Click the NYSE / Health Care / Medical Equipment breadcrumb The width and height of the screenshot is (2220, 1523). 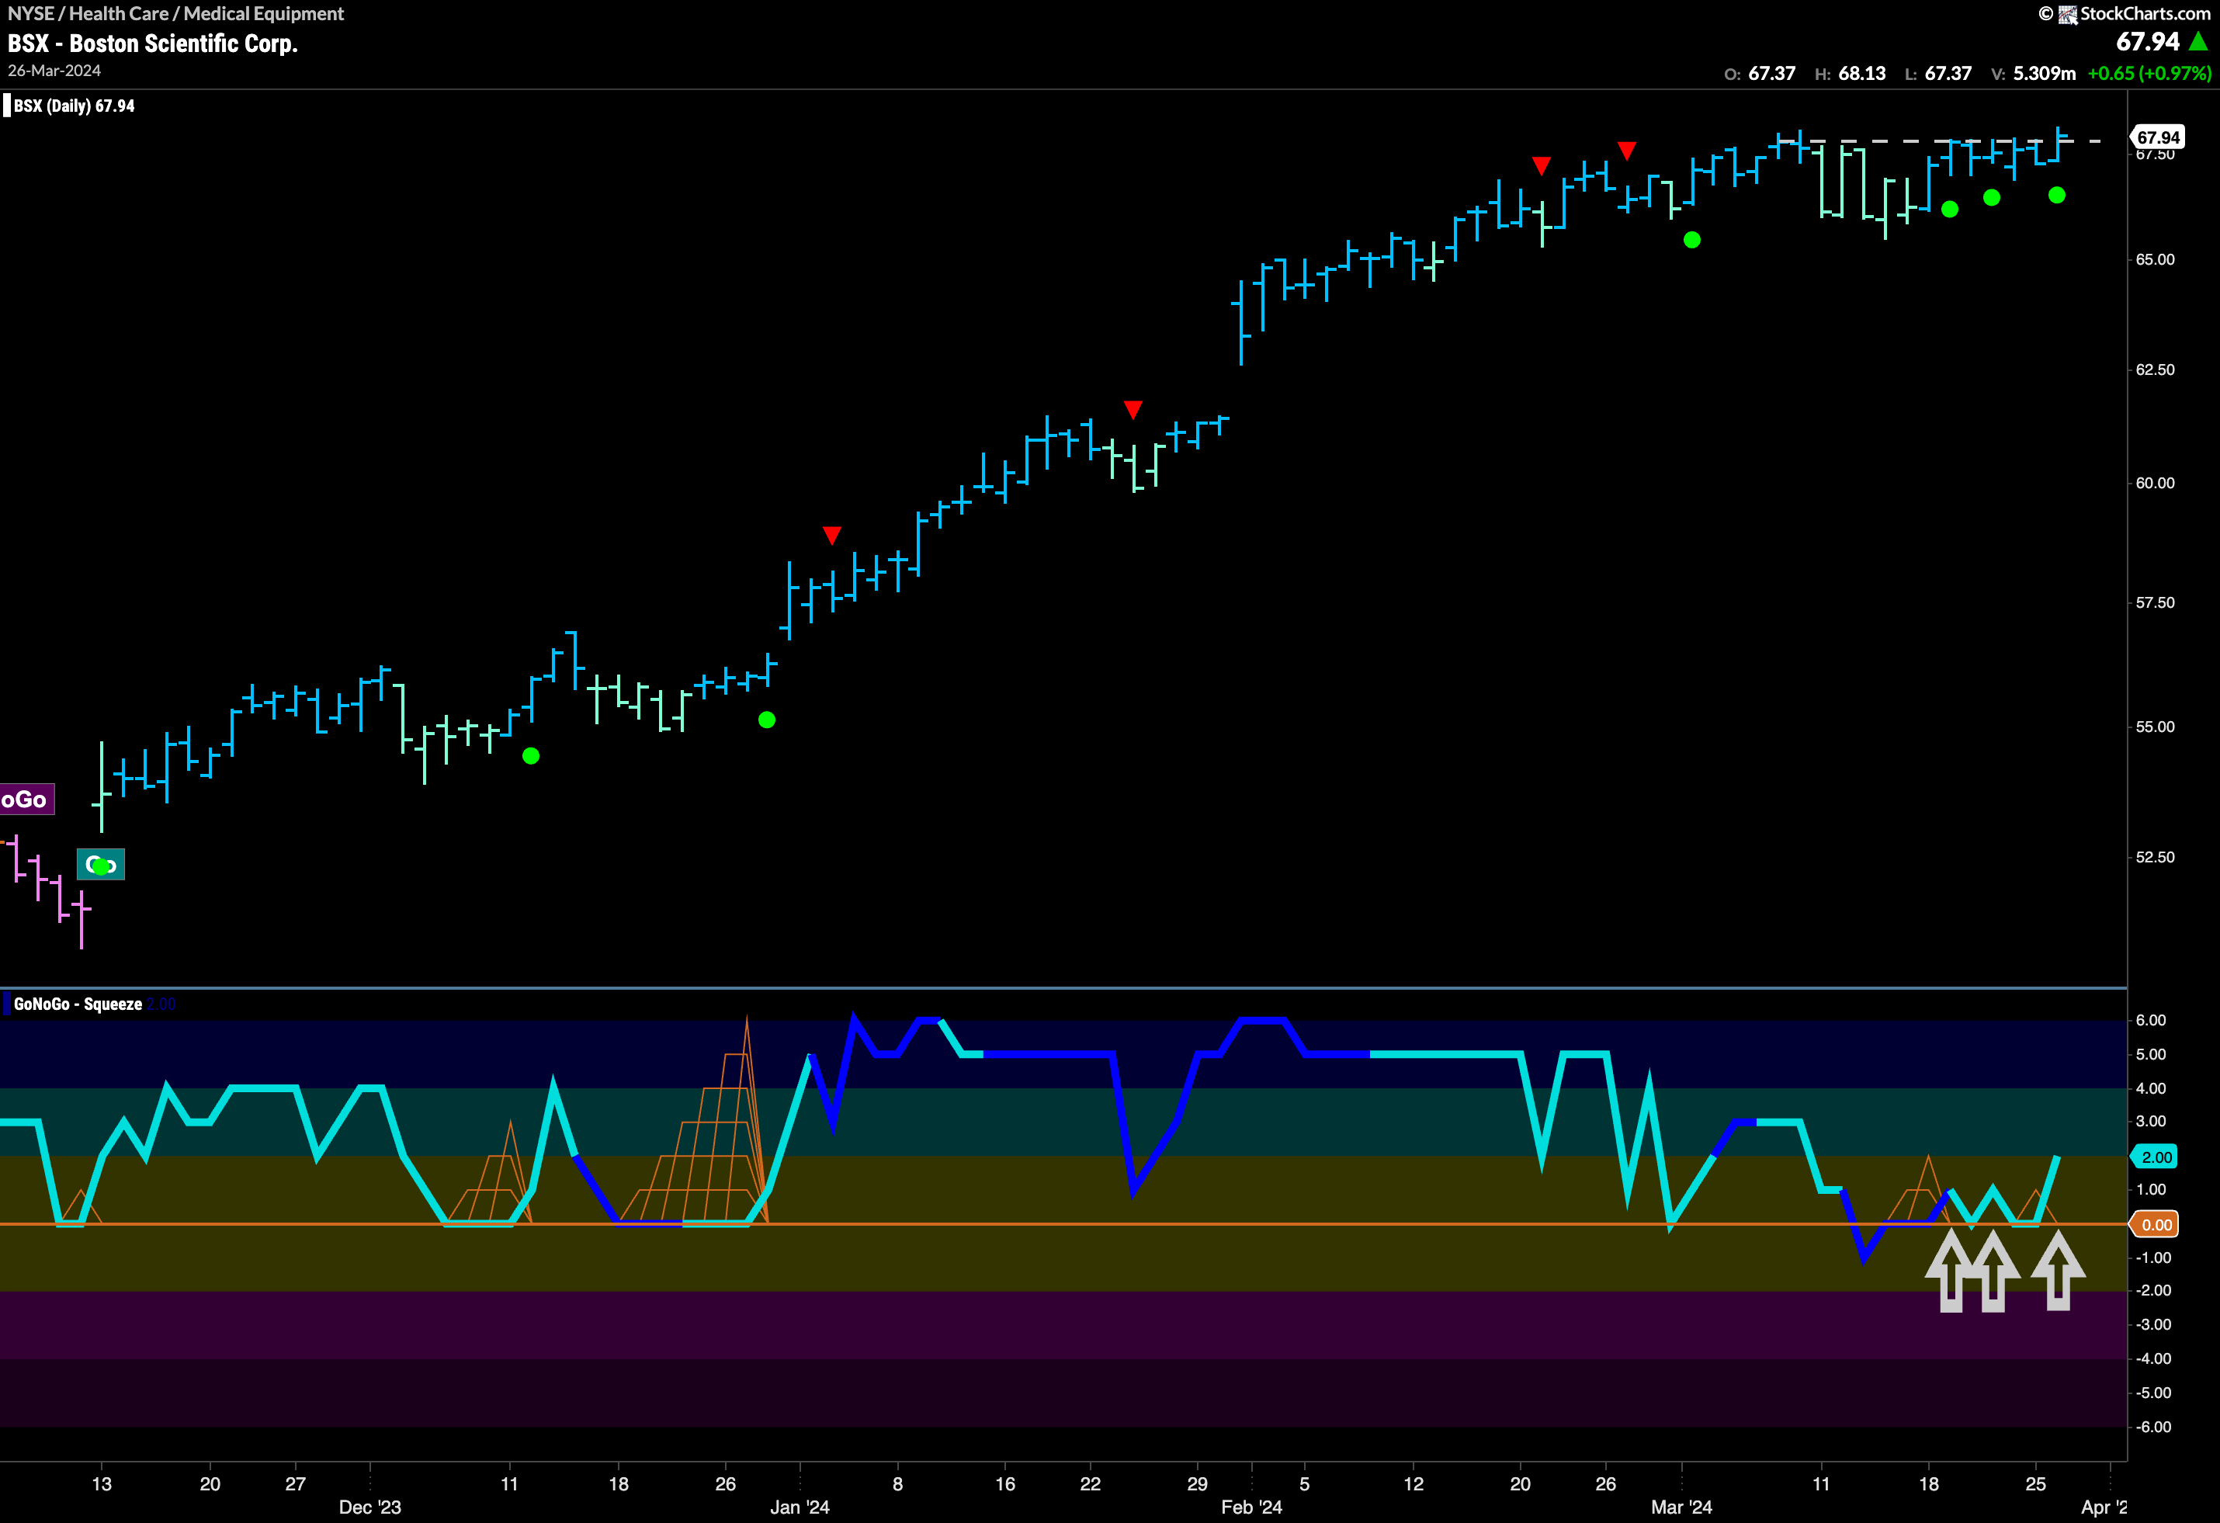click(175, 13)
